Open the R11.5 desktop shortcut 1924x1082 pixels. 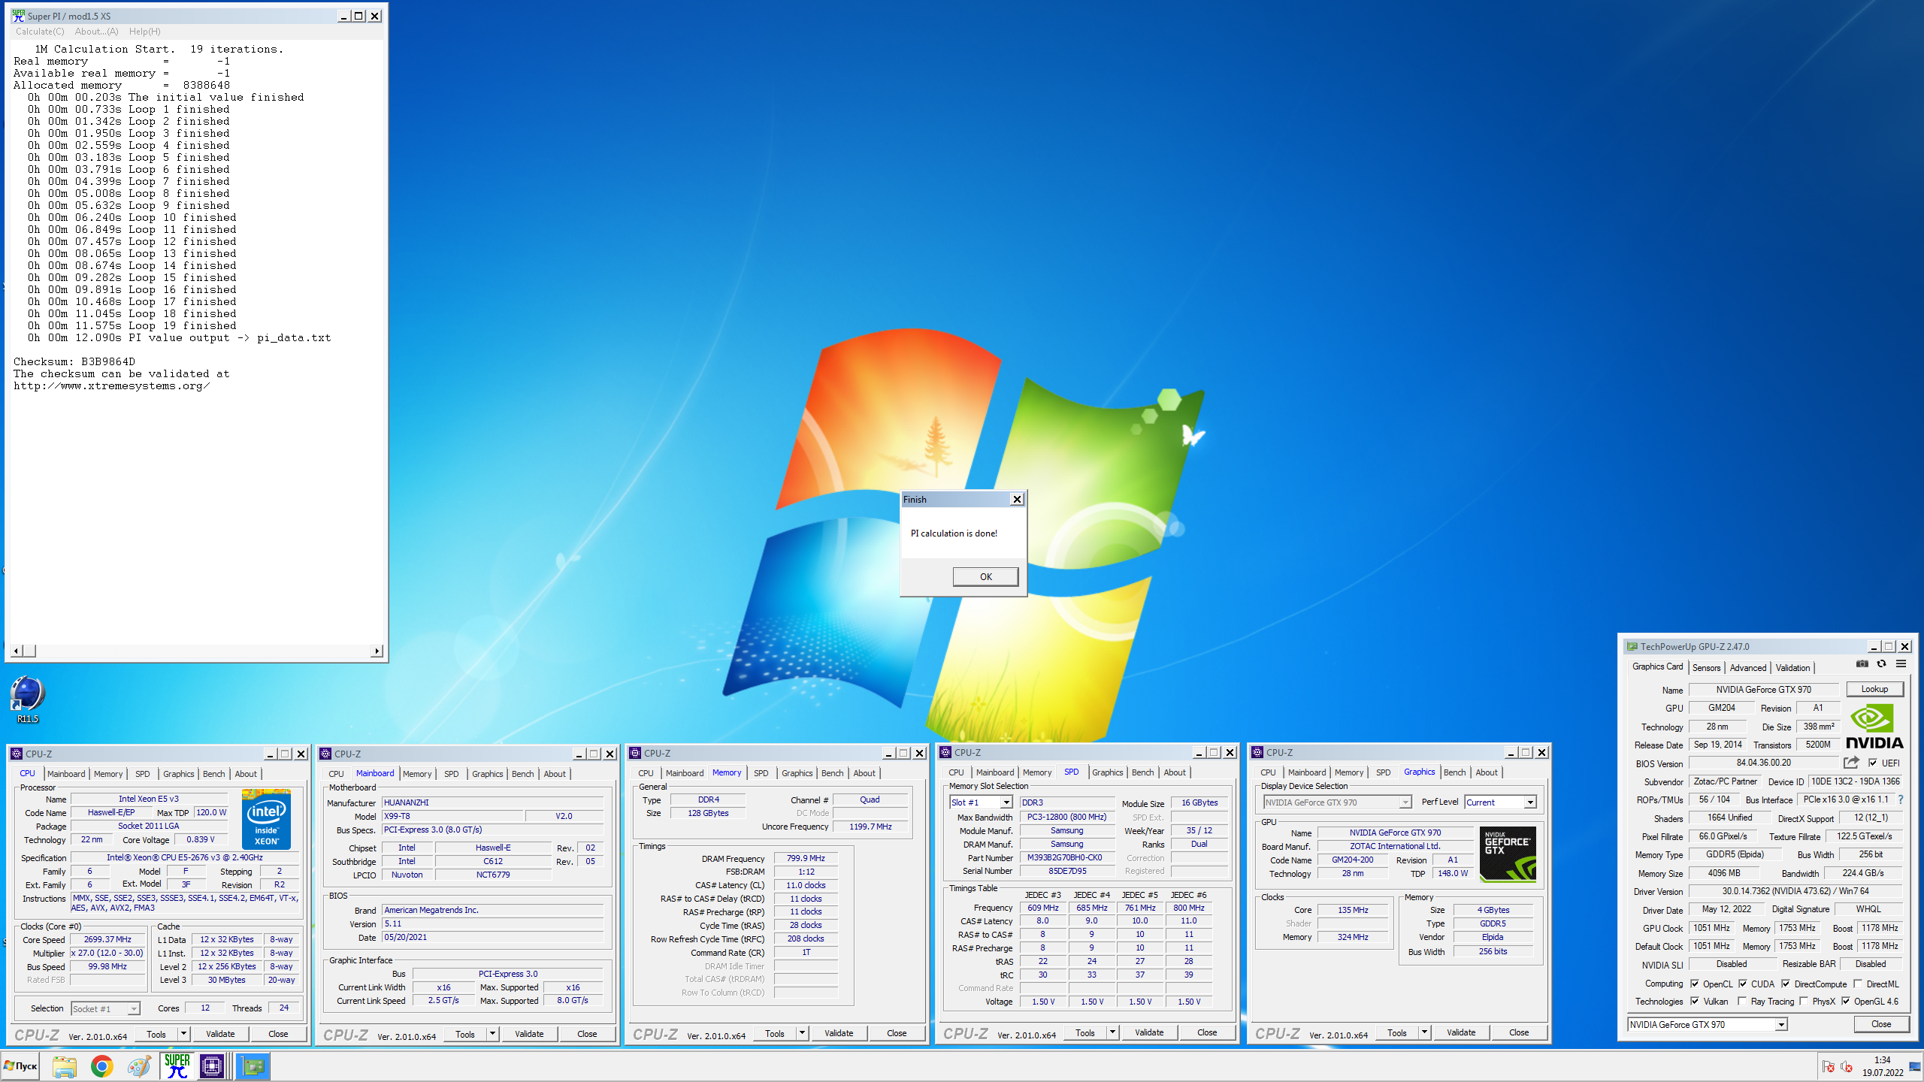pos(28,700)
